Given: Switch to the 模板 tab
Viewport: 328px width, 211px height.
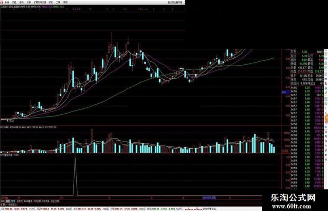Looking at the screenshot, I should (x=8, y=201).
